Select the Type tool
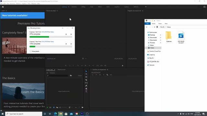207x116 pixels. click(x=86, y=92)
